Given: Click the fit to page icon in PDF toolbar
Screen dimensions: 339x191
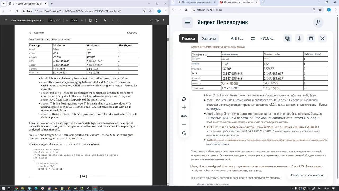Looking at the screenshot, I should [x=90, y=20].
